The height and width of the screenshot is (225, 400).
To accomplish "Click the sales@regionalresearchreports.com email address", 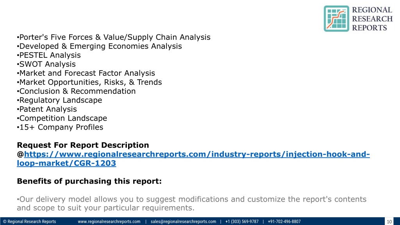I will (x=183, y=221).
